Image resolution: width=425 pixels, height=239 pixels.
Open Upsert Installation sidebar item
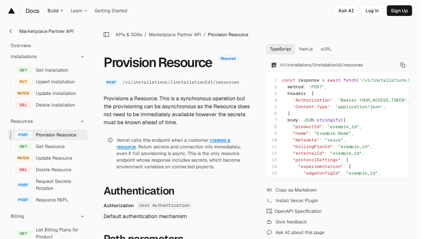(47, 82)
